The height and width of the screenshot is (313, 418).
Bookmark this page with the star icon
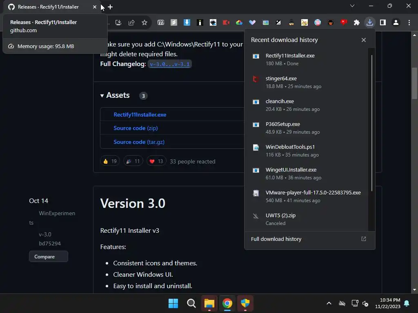click(x=144, y=23)
